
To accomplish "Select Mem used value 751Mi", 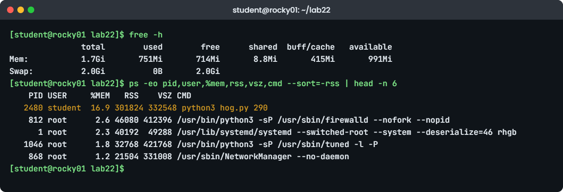I will point(151,59).
